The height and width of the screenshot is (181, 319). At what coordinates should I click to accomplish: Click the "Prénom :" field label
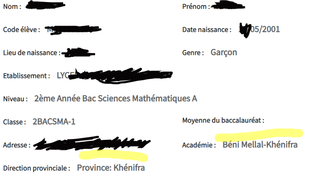196,7
